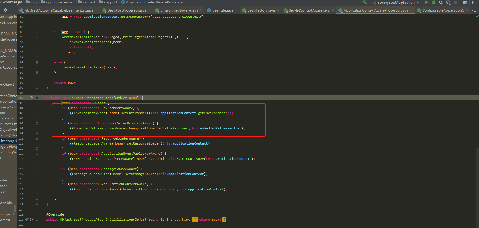Close the ApplicationContextAwareProcessor.java tab
Viewport: 479px width, 228px height.
click(411, 10)
